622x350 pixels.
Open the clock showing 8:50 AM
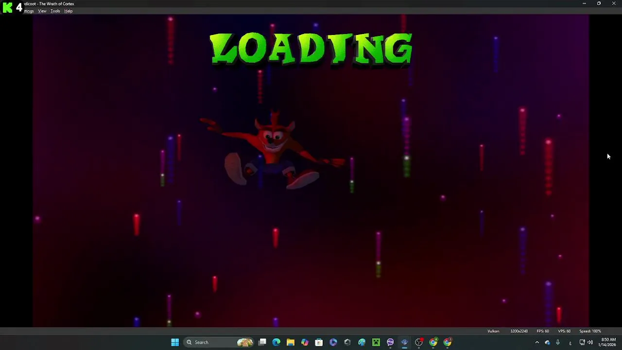[x=608, y=342]
